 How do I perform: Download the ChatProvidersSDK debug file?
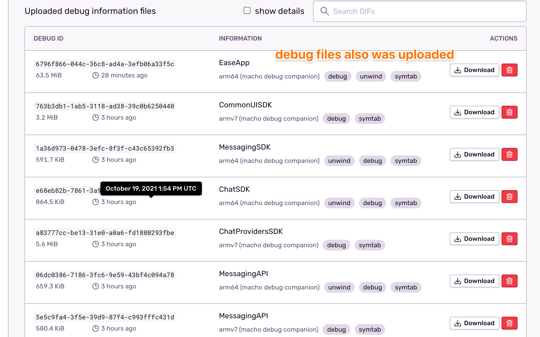pos(474,238)
